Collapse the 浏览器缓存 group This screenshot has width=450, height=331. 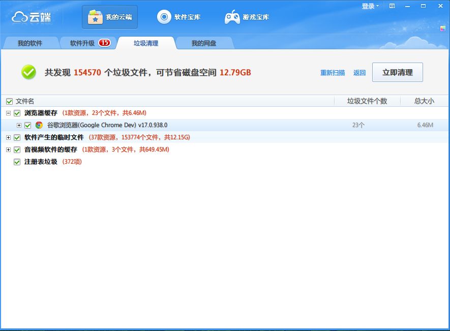click(8, 113)
